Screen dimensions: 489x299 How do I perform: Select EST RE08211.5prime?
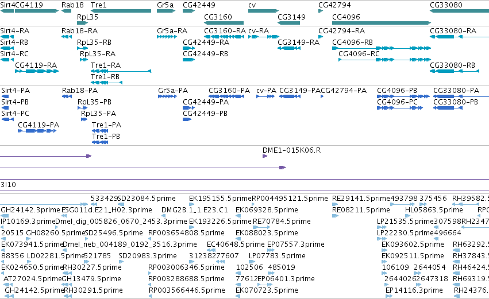click(361, 210)
